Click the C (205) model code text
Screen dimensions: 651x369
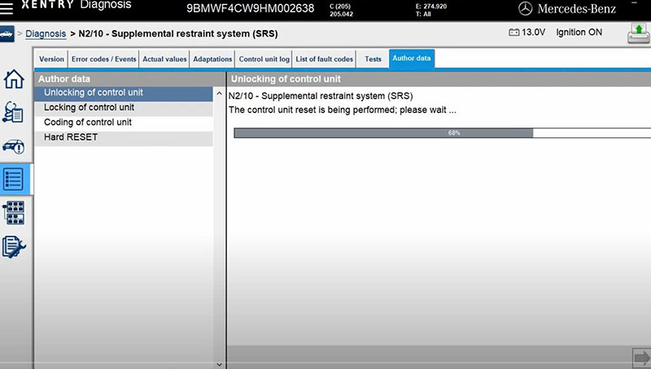(x=340, y=7)
